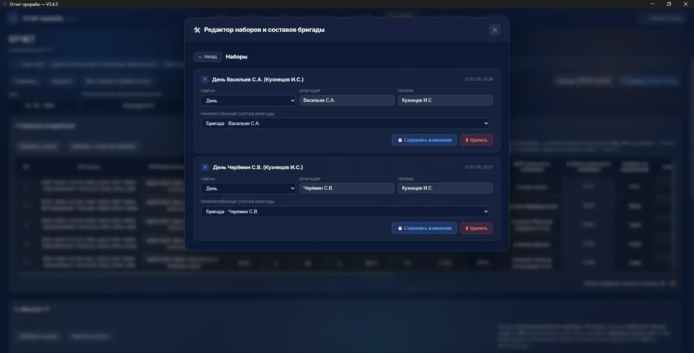Click the number 1 badge of the first set
694x353 pixels.
pyautogui.click(x=205, y=79)
